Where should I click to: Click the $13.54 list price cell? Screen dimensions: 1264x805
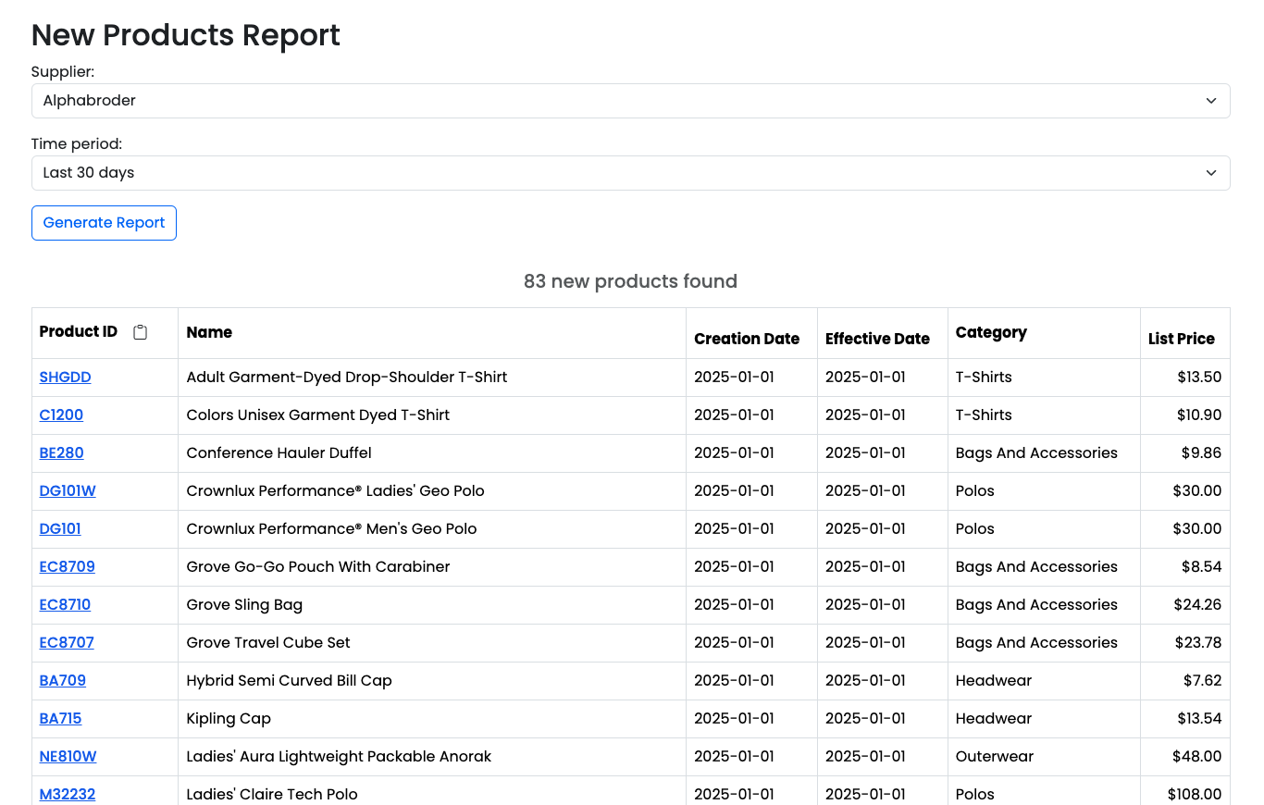point(1185,719)
